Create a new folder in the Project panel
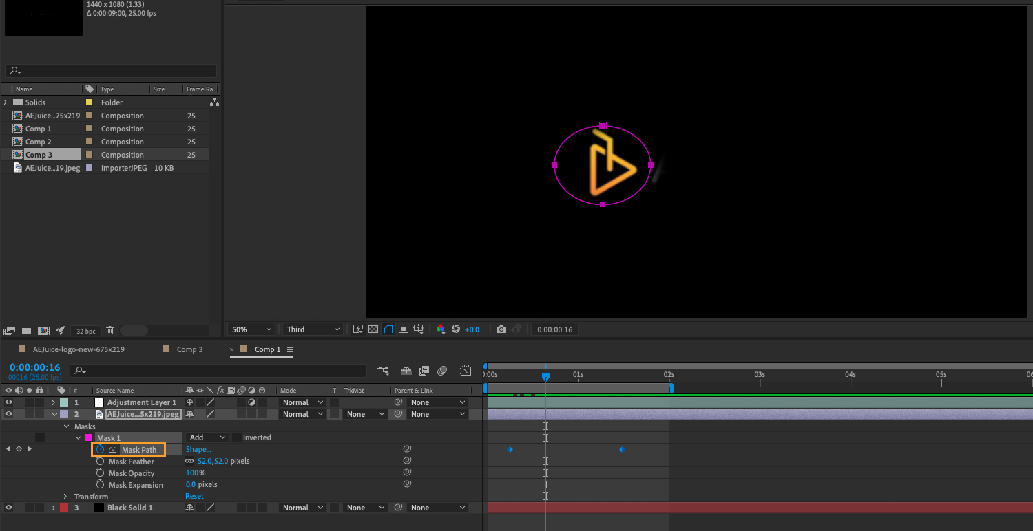 [x=26, y=331]
